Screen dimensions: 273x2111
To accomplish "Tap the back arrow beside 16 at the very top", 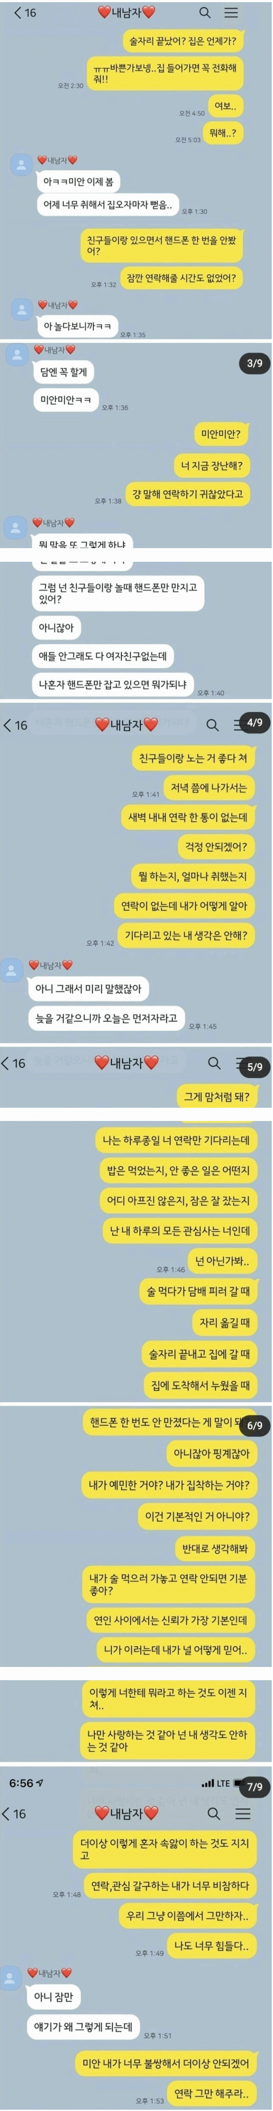I will (17, 12).
